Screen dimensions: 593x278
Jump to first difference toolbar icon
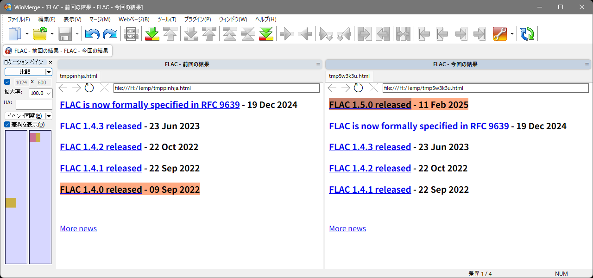[x=230, y=34]
